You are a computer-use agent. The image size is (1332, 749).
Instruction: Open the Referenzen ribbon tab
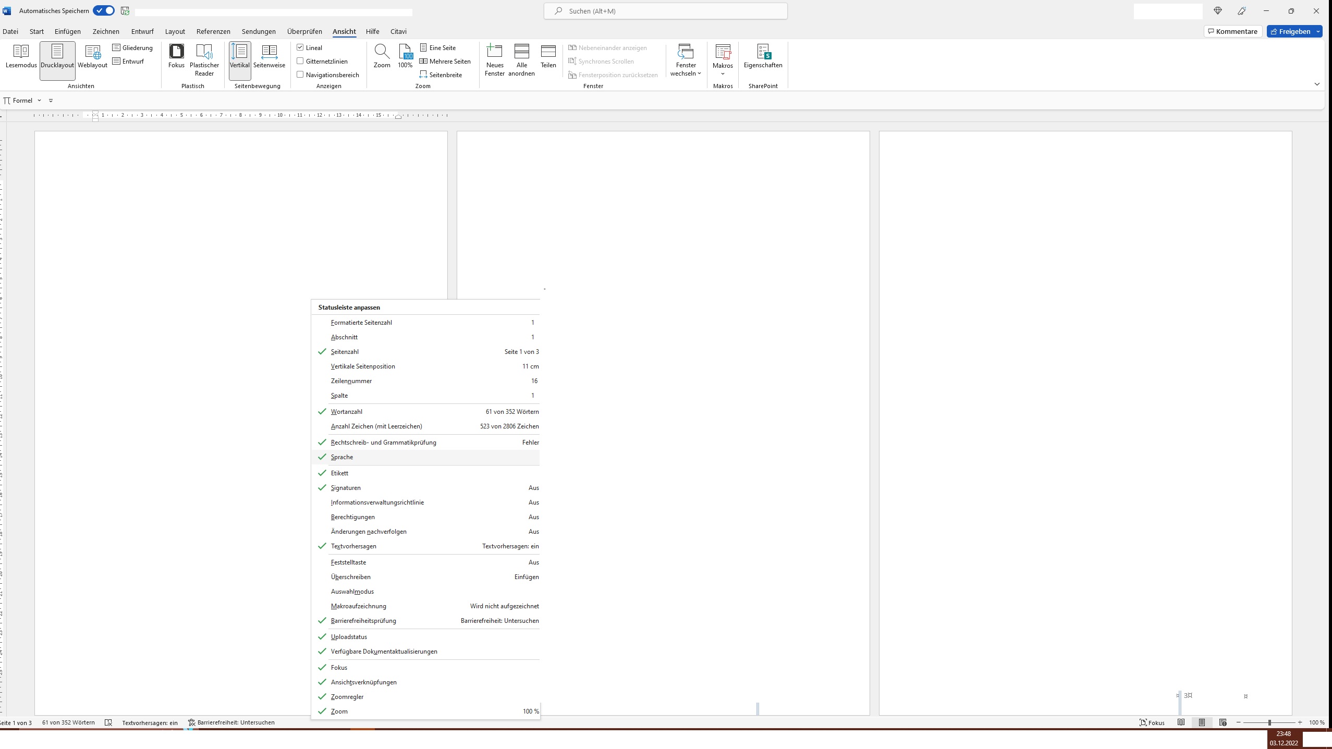point(213,31)
